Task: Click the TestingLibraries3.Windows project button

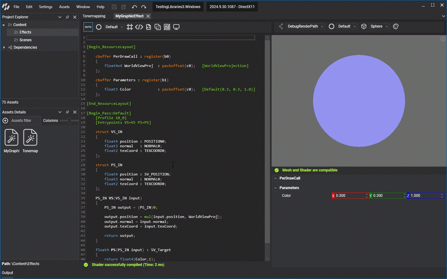Action: [x=178, y=7]
